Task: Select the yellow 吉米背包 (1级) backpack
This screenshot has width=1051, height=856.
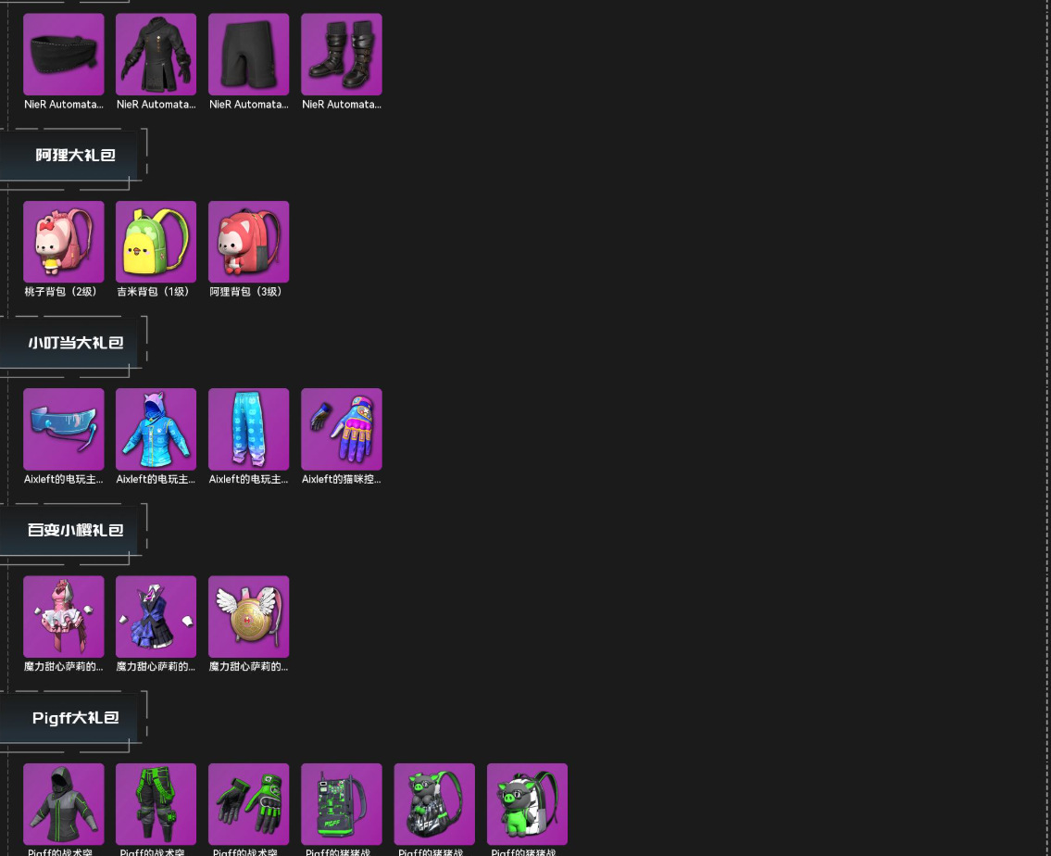Action: (156, 242)
